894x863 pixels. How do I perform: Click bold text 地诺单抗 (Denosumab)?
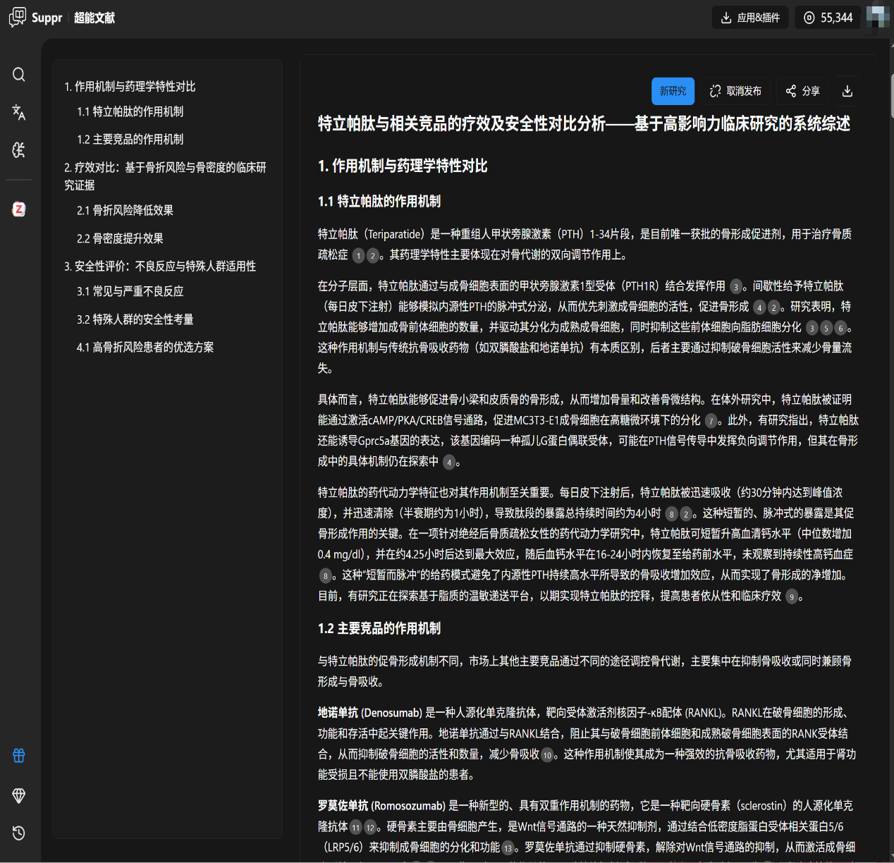tap(370, 713)
